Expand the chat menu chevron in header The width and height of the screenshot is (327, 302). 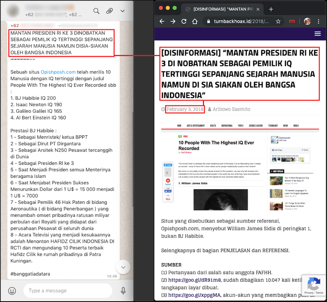tap(122, 11)
